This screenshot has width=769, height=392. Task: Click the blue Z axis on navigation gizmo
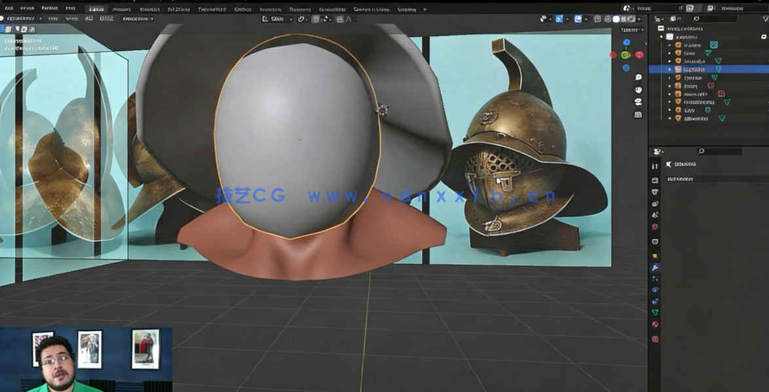(x=626, y=42)
